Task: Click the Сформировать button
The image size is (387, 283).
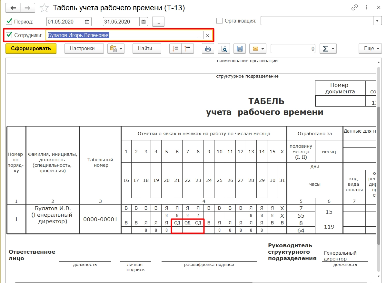Action: (31, 49)
